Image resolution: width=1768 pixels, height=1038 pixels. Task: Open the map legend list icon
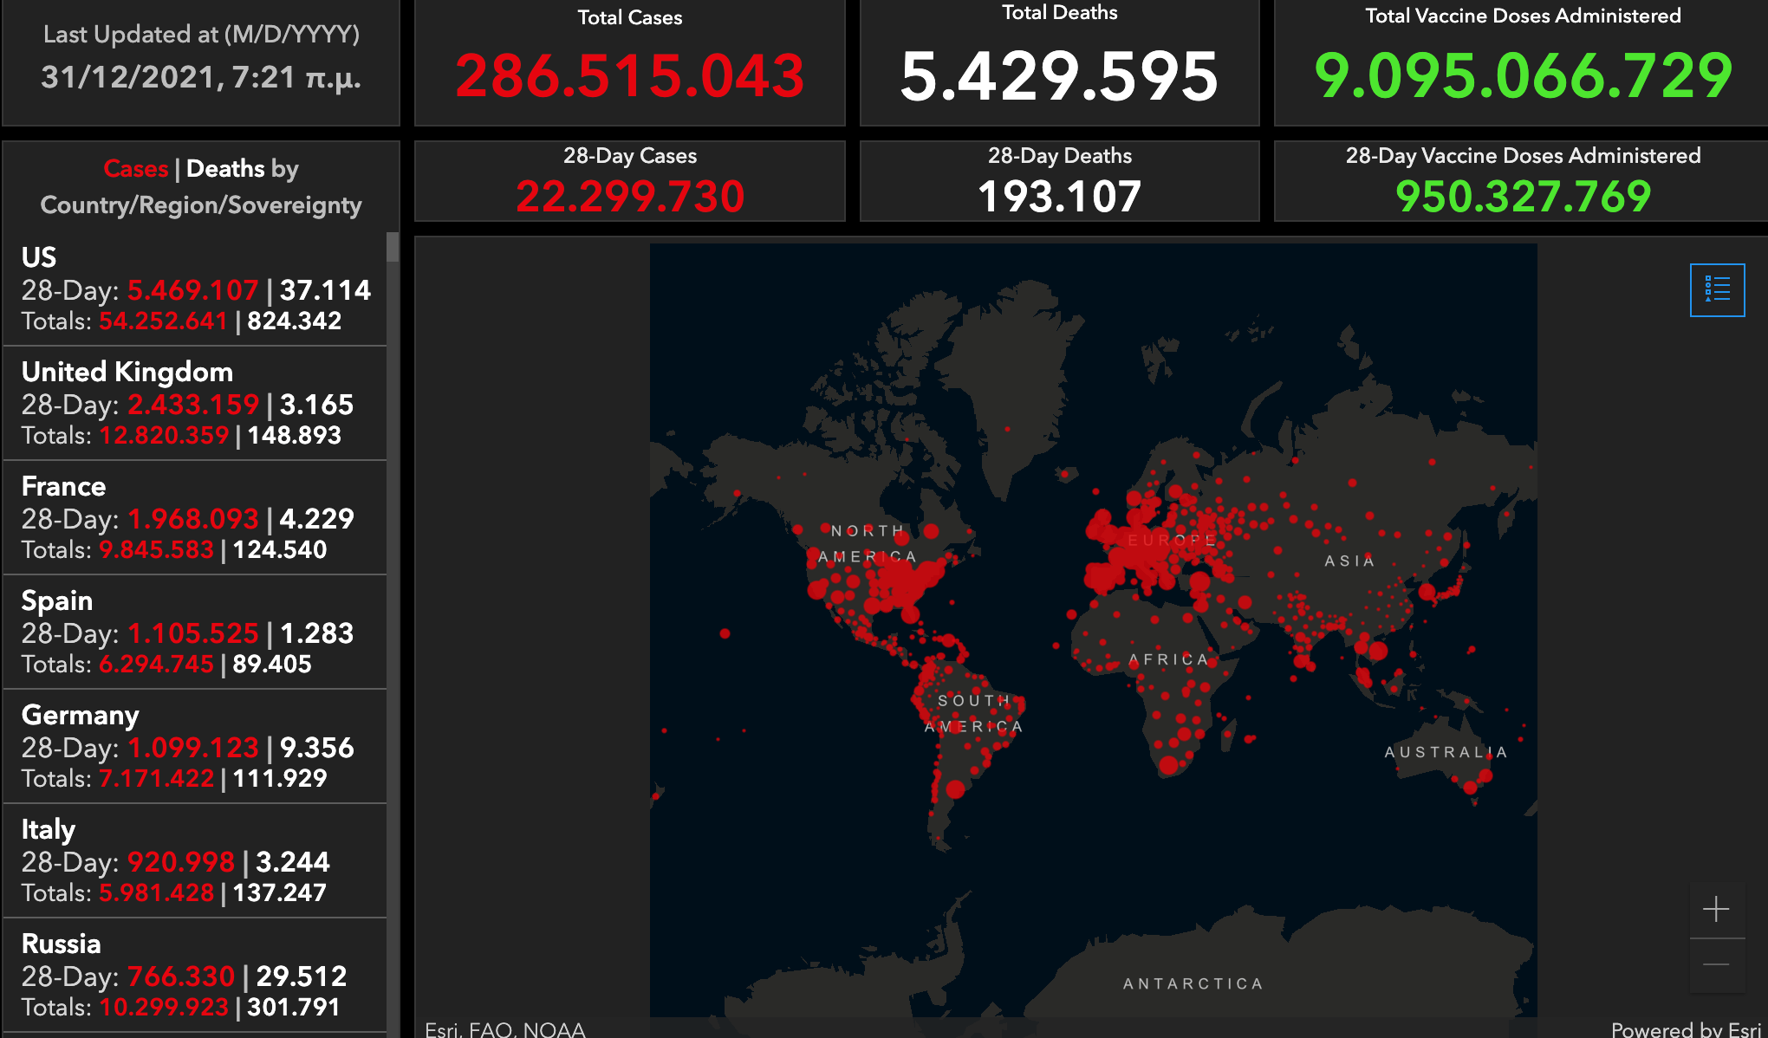1716,289
